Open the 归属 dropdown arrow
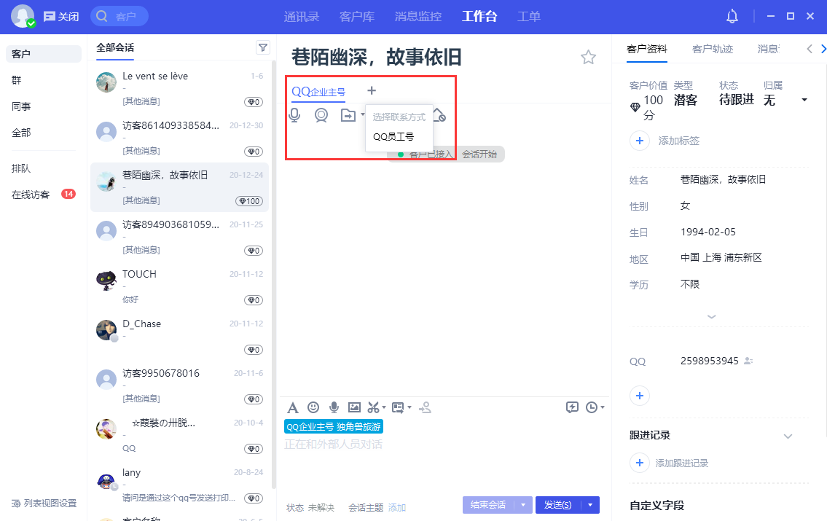This screenshot has width=827, height=521. tap(804, 100)
